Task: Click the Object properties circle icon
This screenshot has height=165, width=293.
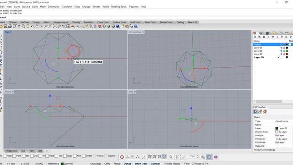Action: (x=255, y=112)
